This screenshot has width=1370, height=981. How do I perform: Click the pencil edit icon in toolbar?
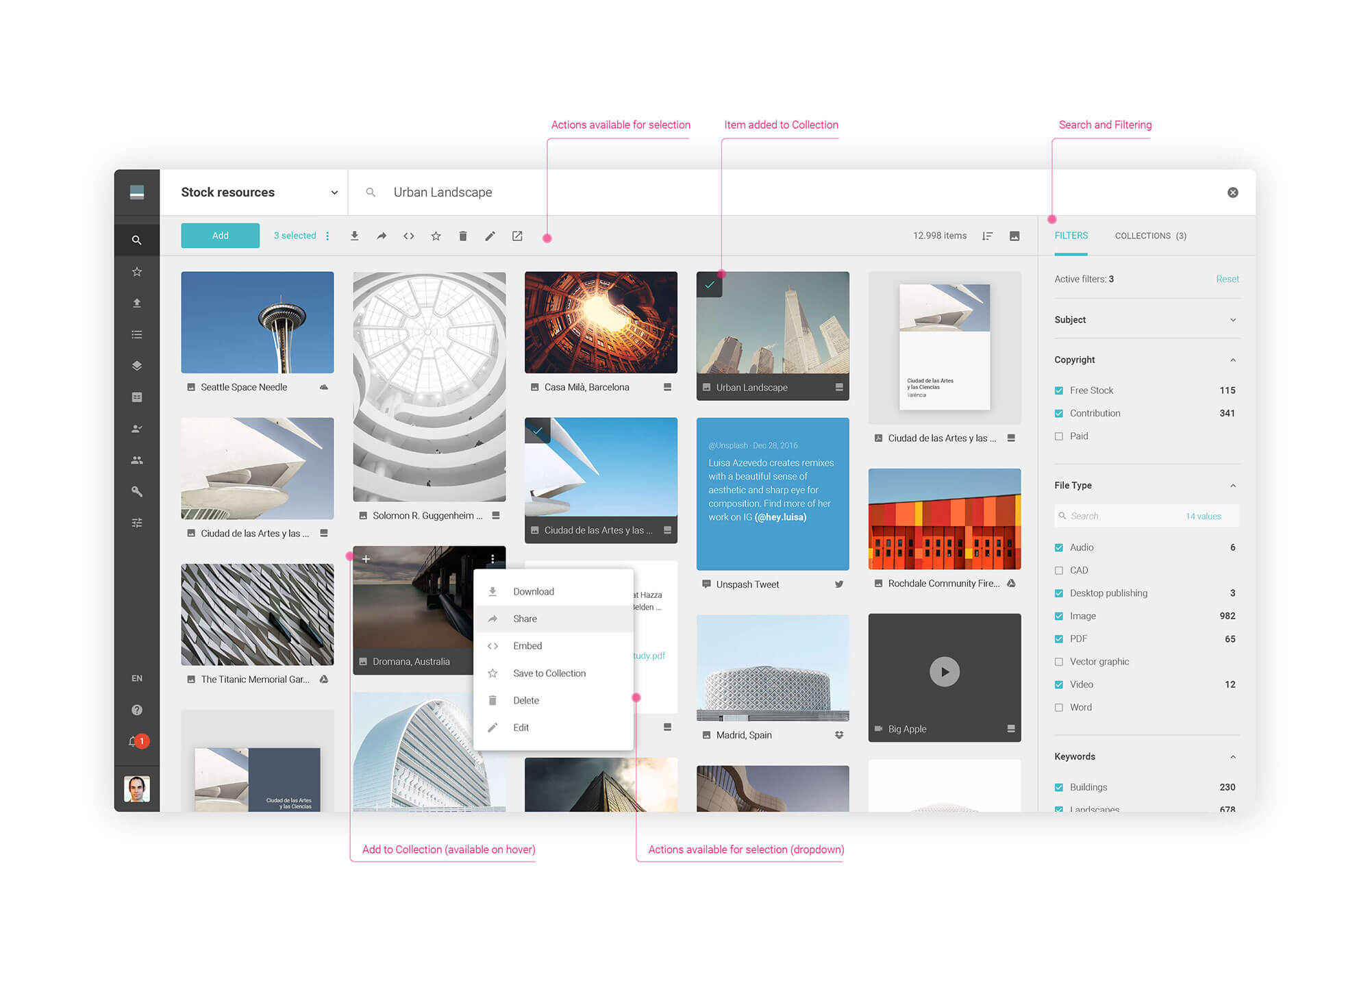point(490,236)
